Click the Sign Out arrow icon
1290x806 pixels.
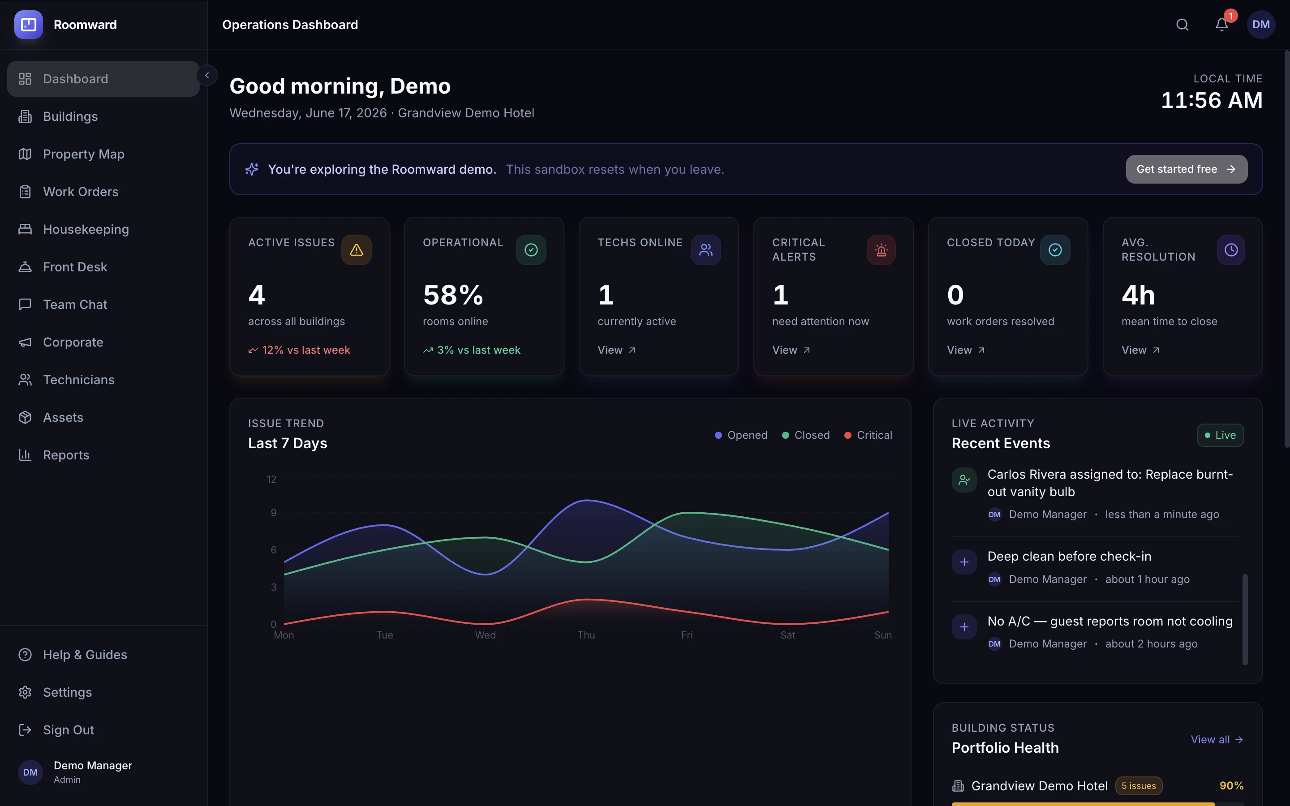25,730
